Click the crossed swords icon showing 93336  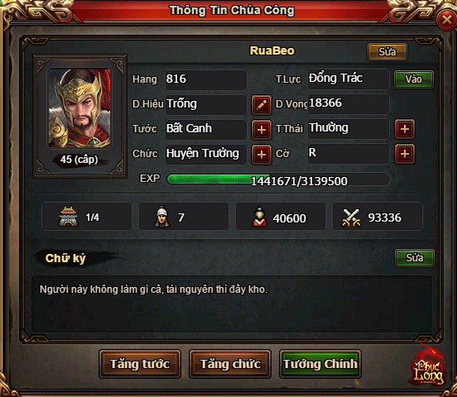351,218
